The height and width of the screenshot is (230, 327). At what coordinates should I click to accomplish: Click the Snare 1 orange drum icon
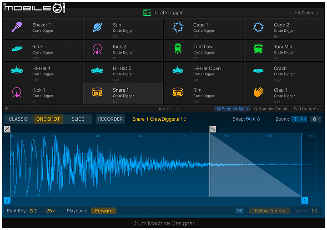(97, 92)
